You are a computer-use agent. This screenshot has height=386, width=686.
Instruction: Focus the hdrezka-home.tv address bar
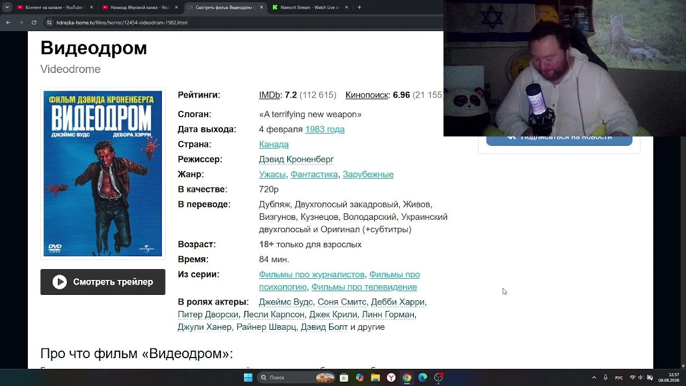tap(242, 23)
